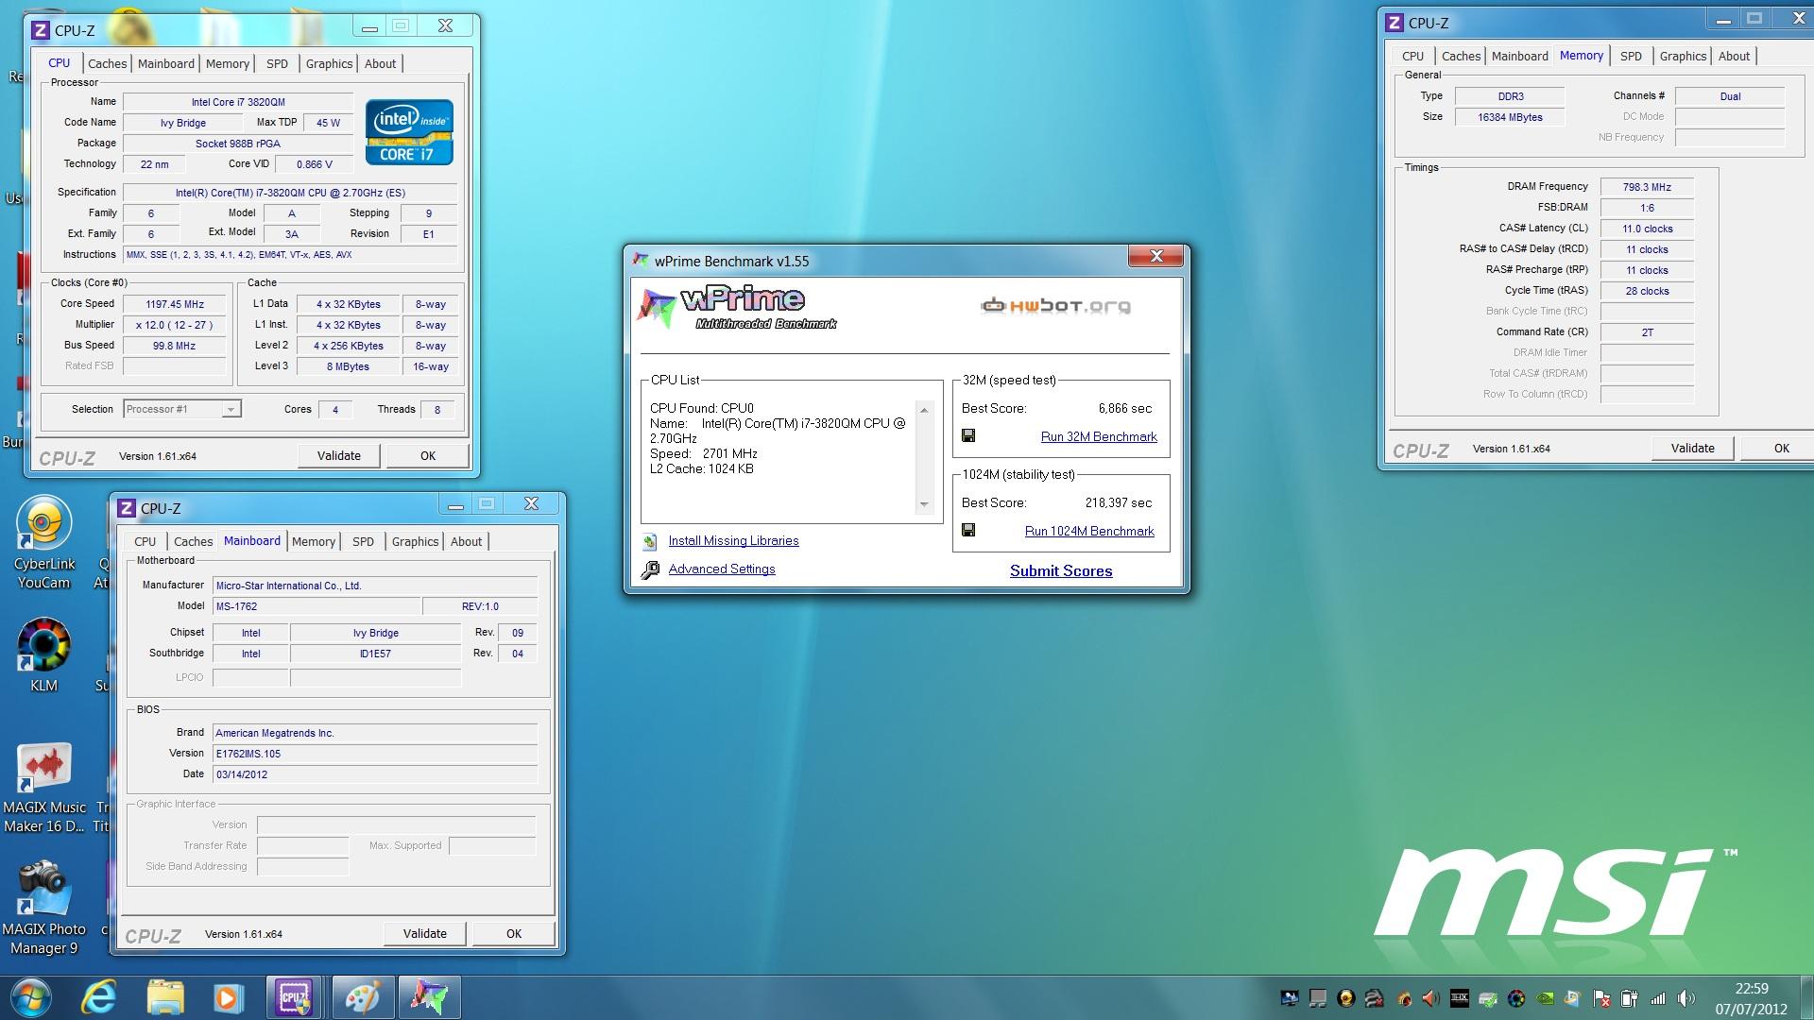The image size is (1814, 1020).
Task: Click Intel Core i7 inside logo
Action: point(409,132)
